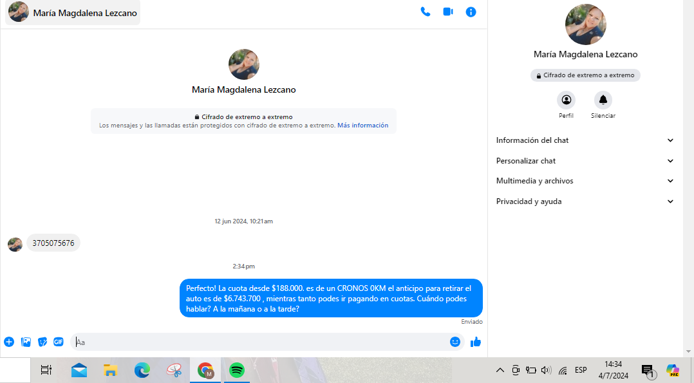Expand the Multimedia y archivos section
This screenshot has height=383, width=694.
click(585, 181)
